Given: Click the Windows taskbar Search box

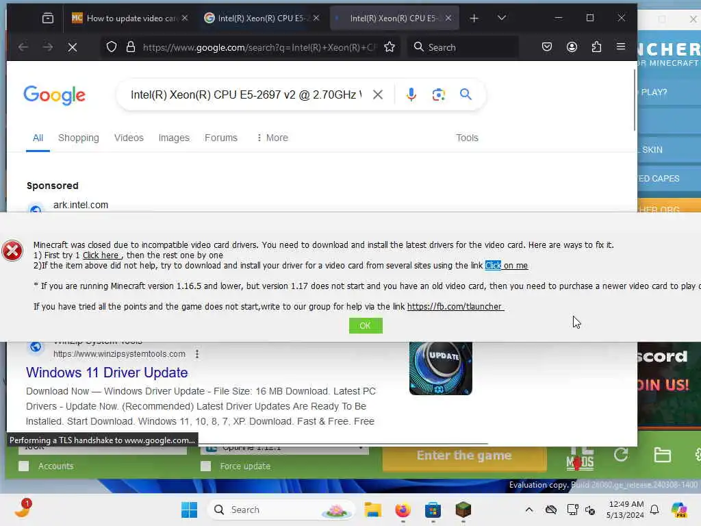Looking at the screenshot, I should pyautogui.click(x=281, y=510).
